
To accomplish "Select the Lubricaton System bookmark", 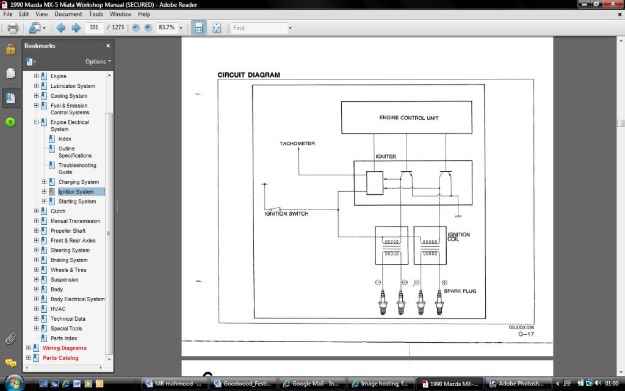I will point(73,86).
